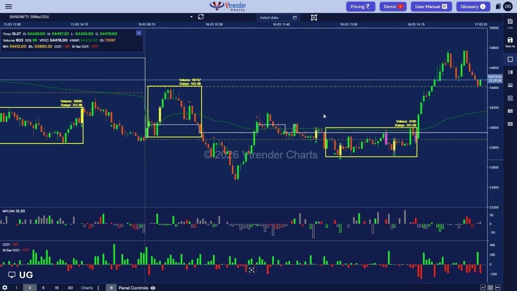Select the four-grid layout icon
This screenshot has width=517, height=291.
tap(510, 98)
